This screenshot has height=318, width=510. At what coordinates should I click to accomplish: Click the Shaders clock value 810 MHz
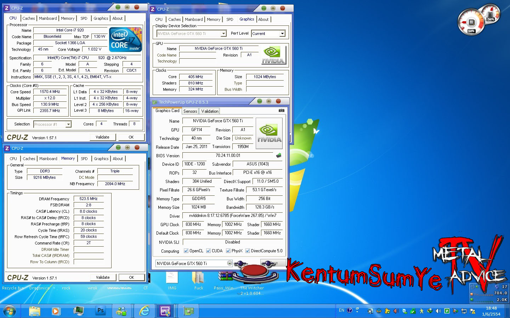pos(195,83)
